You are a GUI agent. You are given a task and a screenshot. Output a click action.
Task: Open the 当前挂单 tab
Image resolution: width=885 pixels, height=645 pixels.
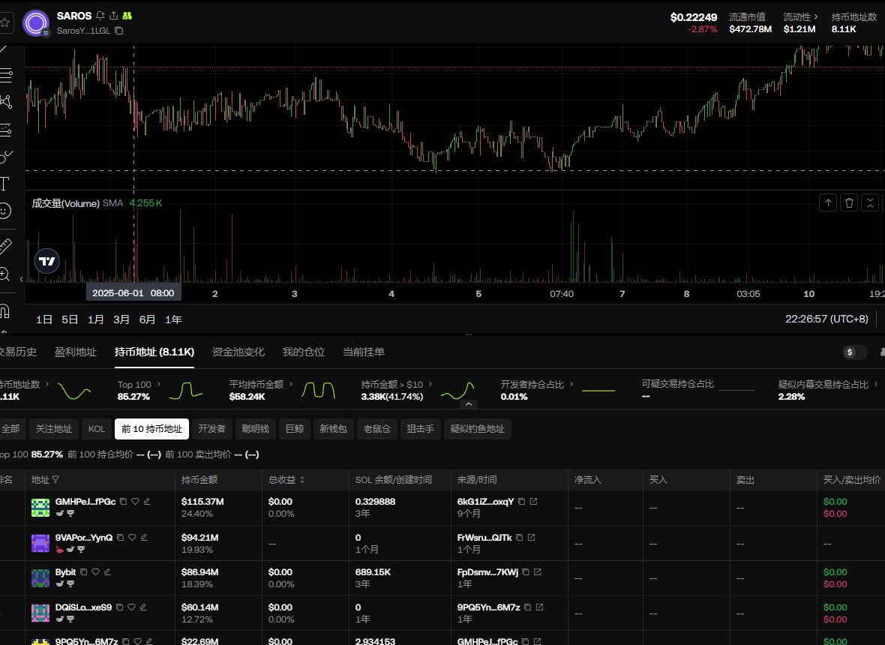pos(364,352)
